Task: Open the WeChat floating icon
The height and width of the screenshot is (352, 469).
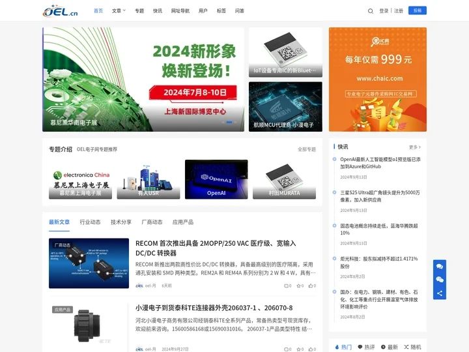Action: click(x=440, y=280)
